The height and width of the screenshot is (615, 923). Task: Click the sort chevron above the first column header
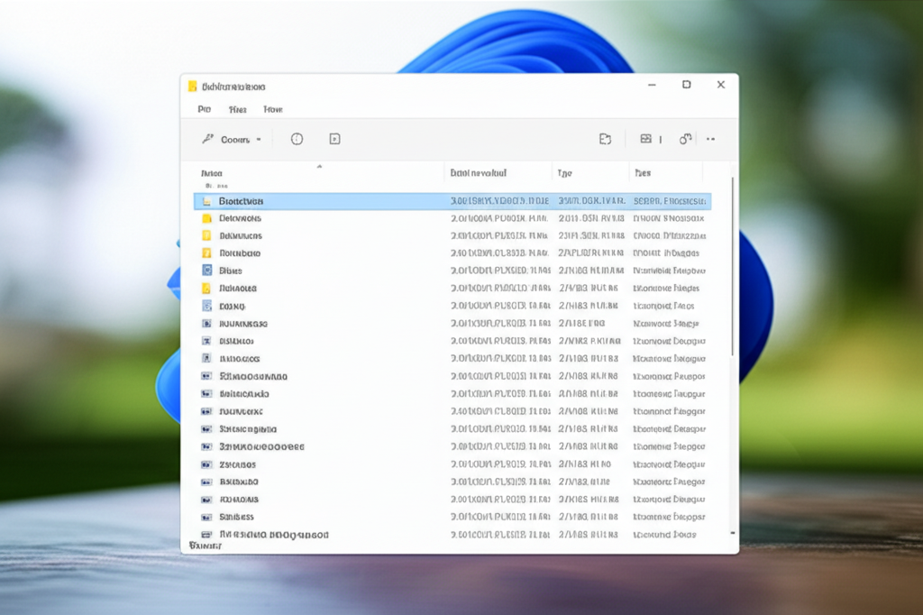tap(319, 166)
